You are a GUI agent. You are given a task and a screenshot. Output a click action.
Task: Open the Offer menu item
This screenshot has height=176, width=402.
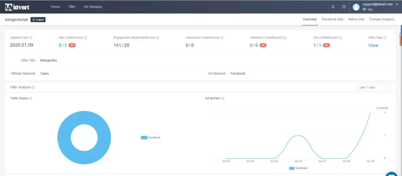click(x=72, y=7)
